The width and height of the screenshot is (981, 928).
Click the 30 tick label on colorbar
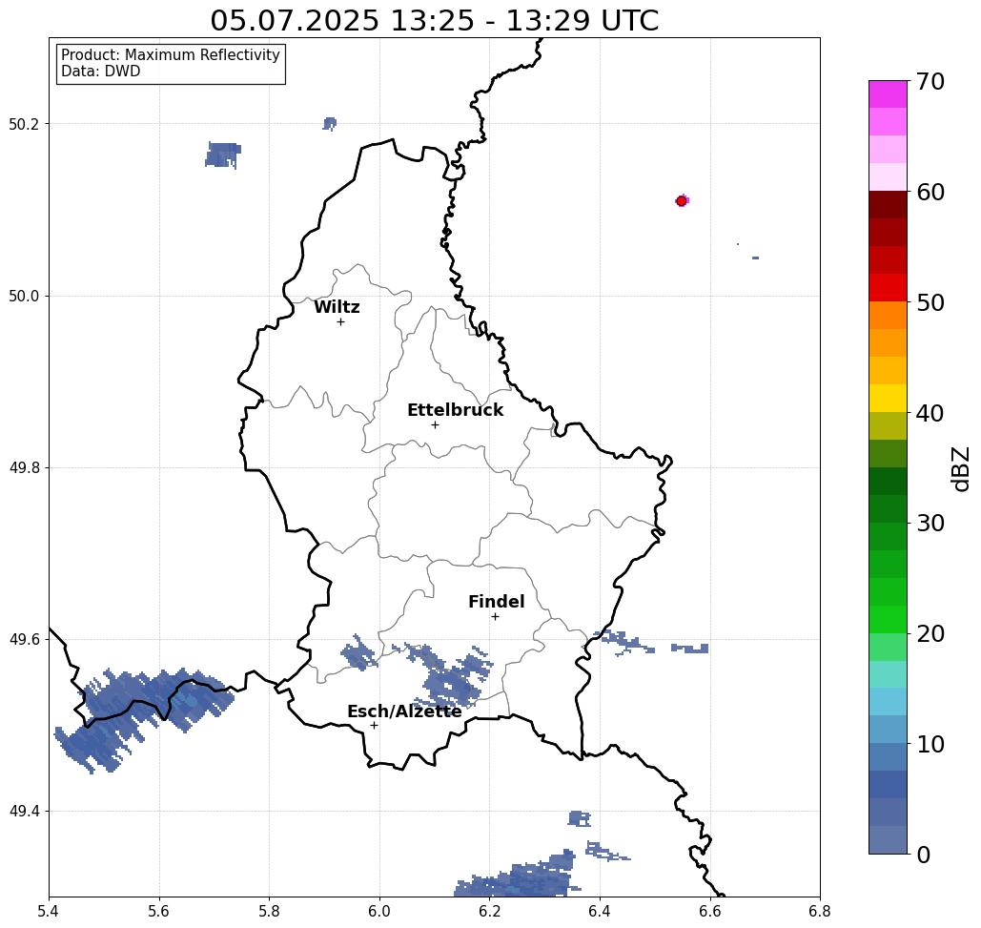[x=930, y=524]
